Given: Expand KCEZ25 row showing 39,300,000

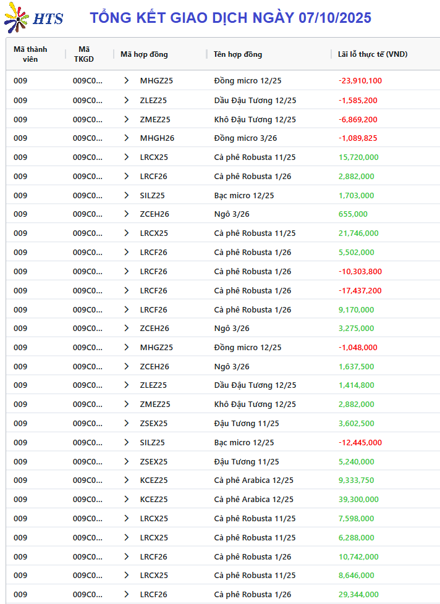Looking at the screenshot, I should (127, 500).
